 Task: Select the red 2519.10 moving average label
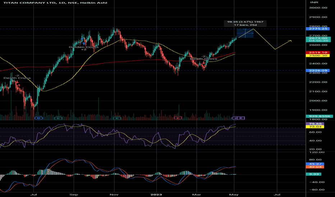point(318,52)
